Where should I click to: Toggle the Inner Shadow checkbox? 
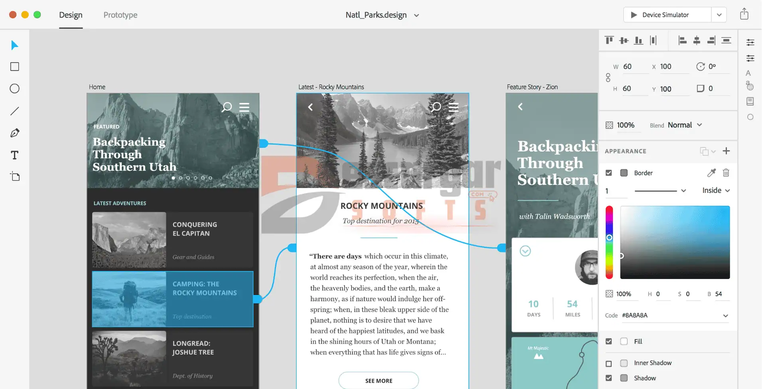608,363
